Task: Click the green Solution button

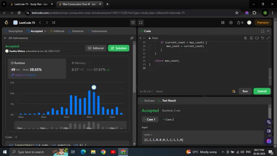Action: coord(119,48)
